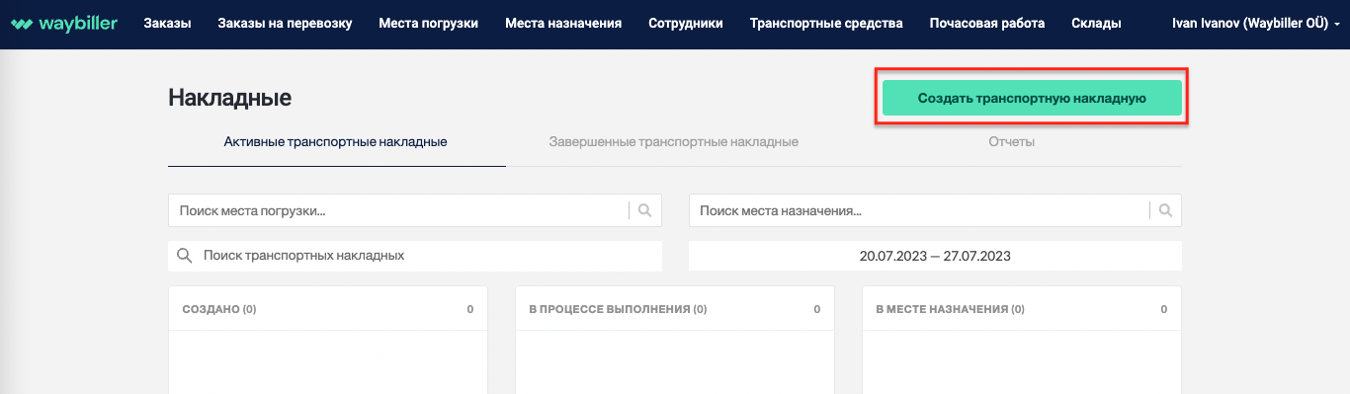Click В ПРОЦЕССЕ ВЫПОЛНЕНИЯ (0) column header

pyautogui.click(x=675, y=309)
